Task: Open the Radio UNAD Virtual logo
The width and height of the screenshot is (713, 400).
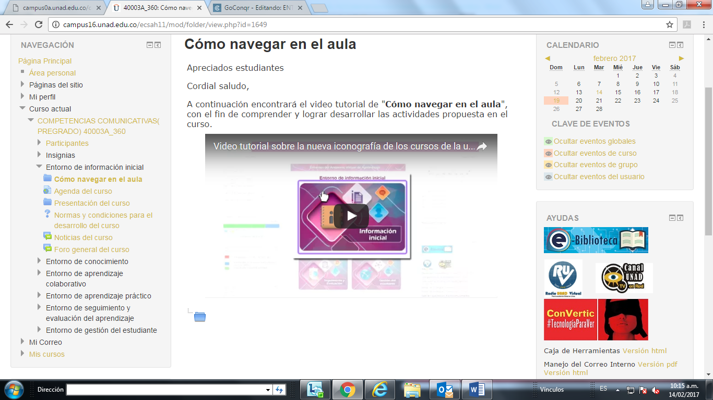Action: pos(563,278)
